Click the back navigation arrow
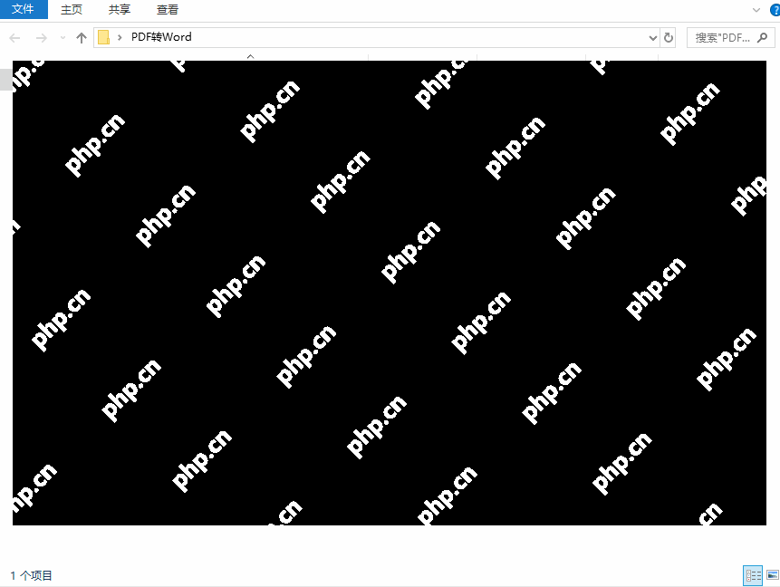 tap(14, 37)
